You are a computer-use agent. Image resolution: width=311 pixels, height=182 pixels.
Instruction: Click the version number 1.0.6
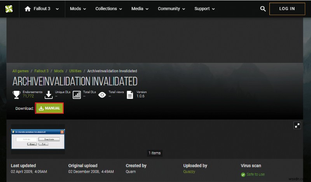click(x=140, y=96)
